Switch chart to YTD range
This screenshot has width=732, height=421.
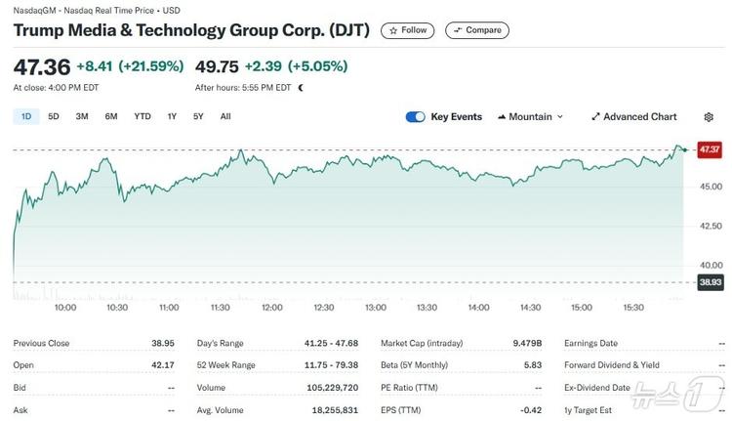point(142,117)
